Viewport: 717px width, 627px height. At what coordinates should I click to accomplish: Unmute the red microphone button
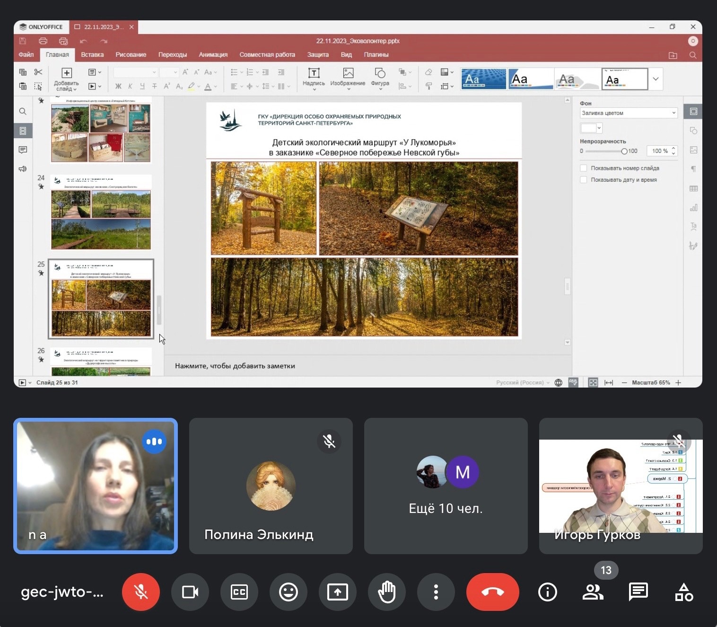click(x=141, y=592)
